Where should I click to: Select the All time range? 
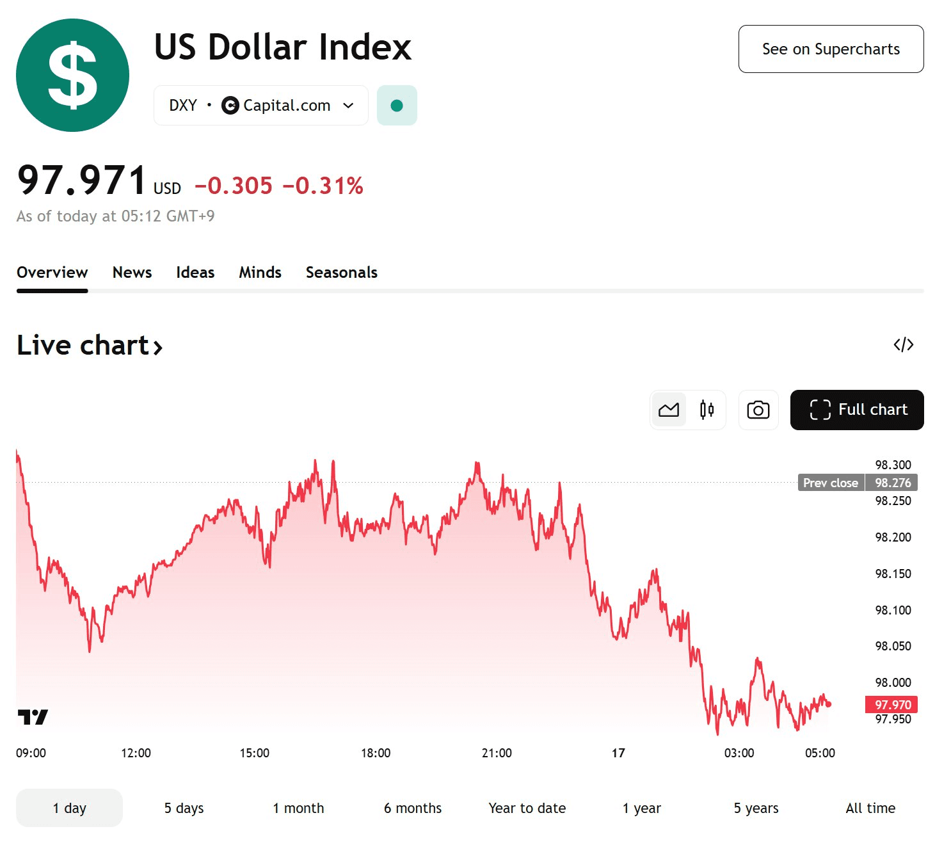click(870, 808)
